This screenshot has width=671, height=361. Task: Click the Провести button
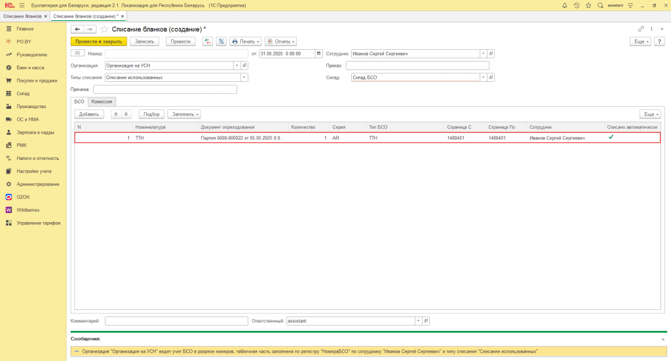click(x=181, y=41)
